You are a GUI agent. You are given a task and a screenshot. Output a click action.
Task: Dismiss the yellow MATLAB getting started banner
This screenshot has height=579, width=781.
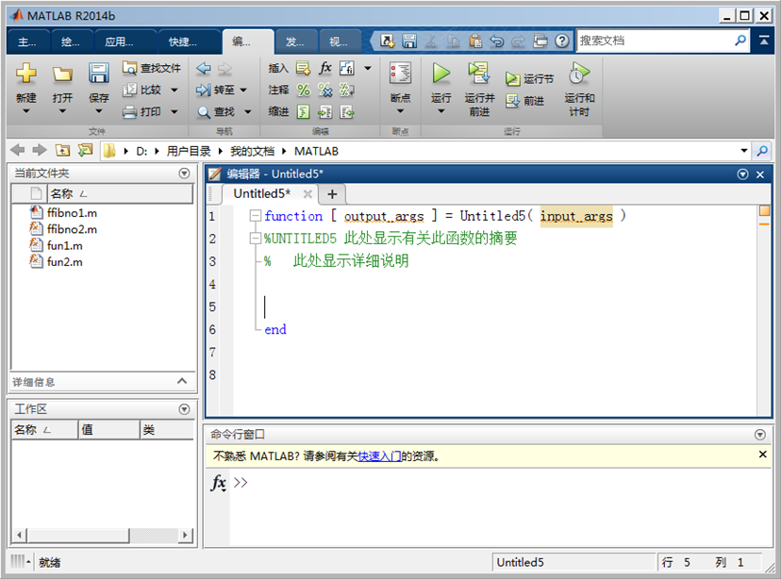coord(762,455)
